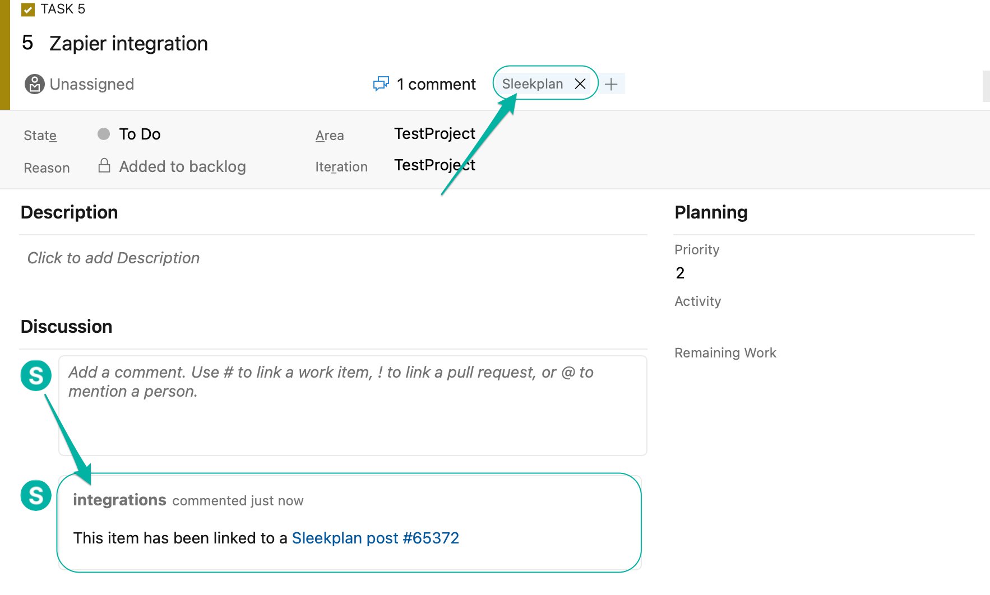Click the Sleekplan tag label
The width and height of the screenshot is (990, 595).
click(533, 84)
